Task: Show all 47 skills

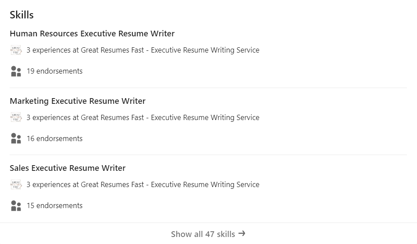Action: coord(208,233)
